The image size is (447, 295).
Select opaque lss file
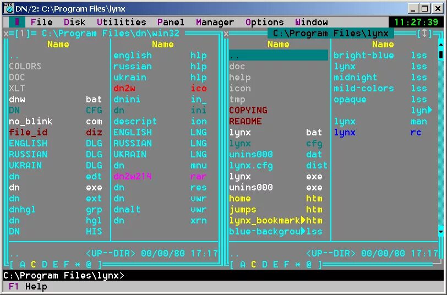[x=380, y=99]
